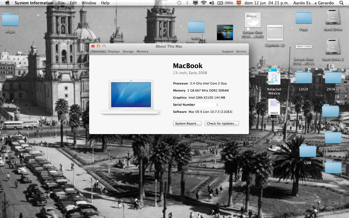Click the Bluetooth menu bar icon

tap(187, 3)
